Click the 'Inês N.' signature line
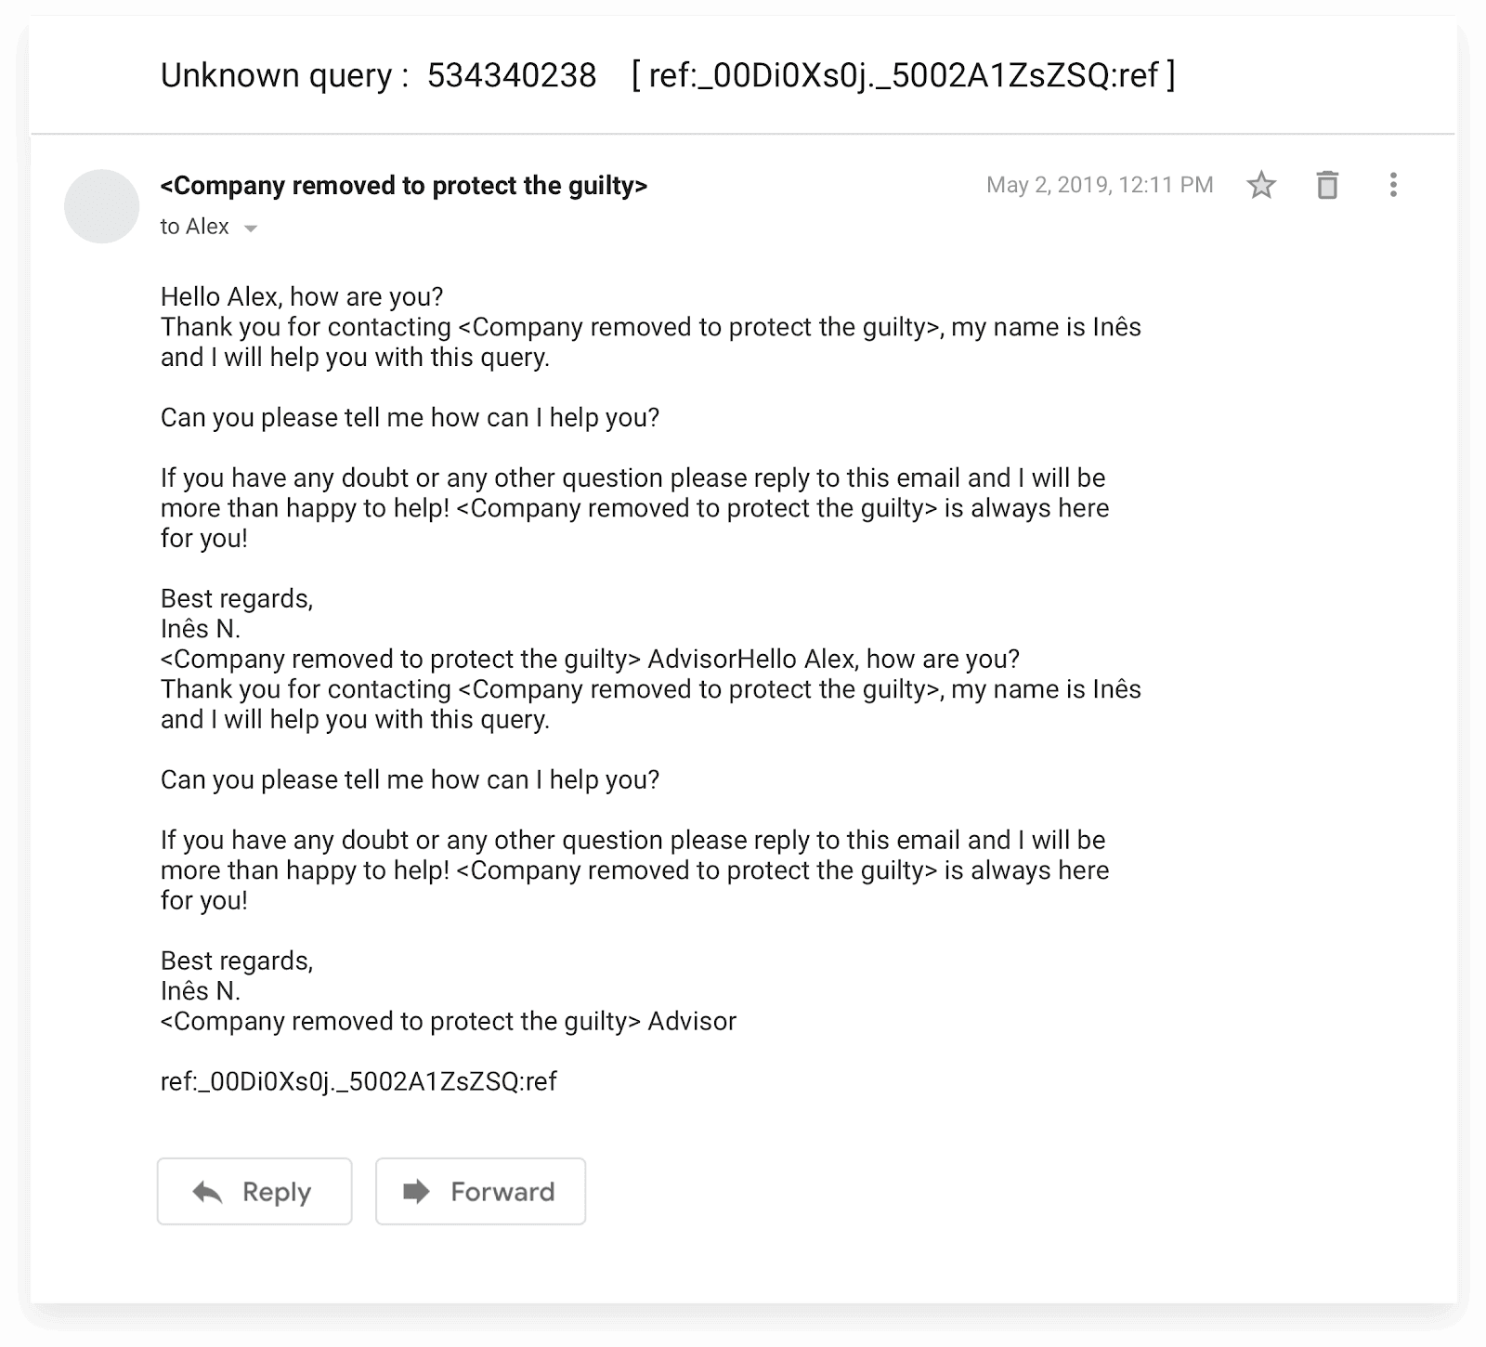This screenshot has width=1486, height=1347. click(201, 990)
